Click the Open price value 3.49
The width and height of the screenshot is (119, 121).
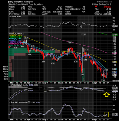[x=23, y=7]
